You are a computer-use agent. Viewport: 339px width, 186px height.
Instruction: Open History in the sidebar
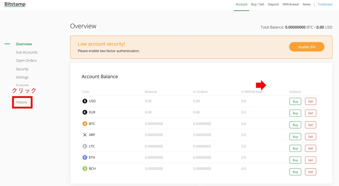click(22, 102)
